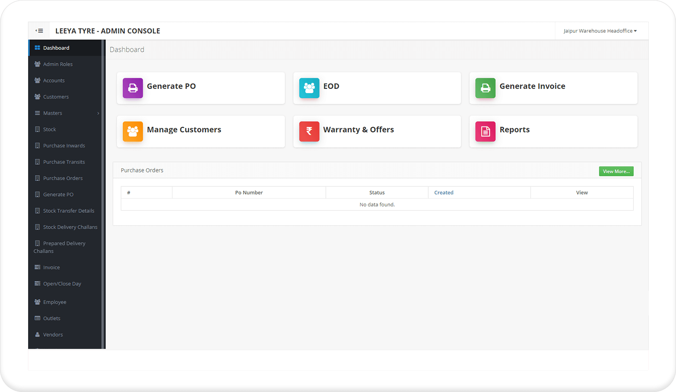Click the green printer icon for Generate Invoice
The width and height of the screenshot is (676, 392).
(x=485, y=88)
